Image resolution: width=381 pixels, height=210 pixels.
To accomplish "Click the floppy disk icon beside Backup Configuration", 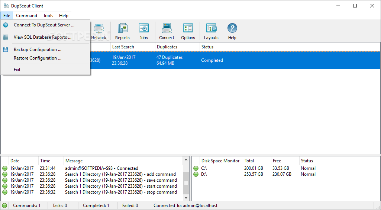I will point(6,50).
